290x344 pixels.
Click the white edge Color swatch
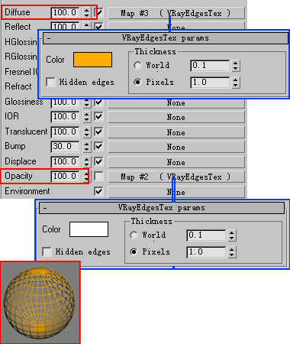coord(89,229)
